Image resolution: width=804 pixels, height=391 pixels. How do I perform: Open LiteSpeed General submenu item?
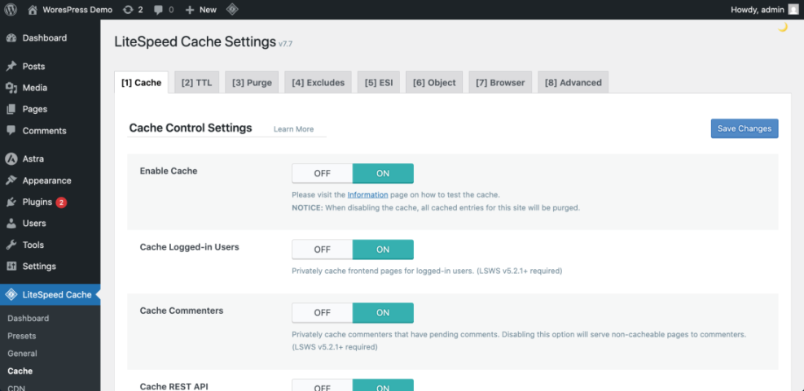(22, 354)
